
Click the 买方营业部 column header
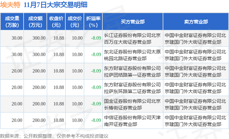133,21
